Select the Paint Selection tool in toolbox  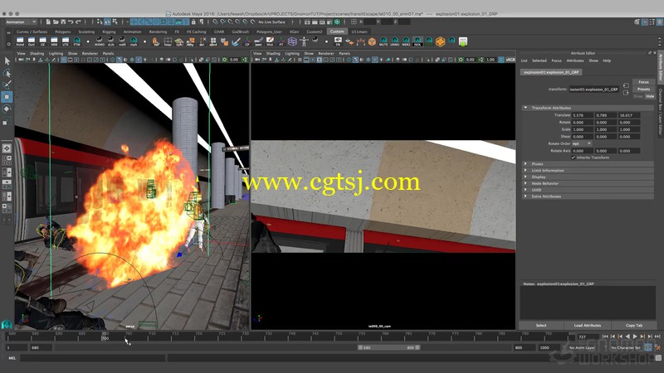tap(7, 85)
